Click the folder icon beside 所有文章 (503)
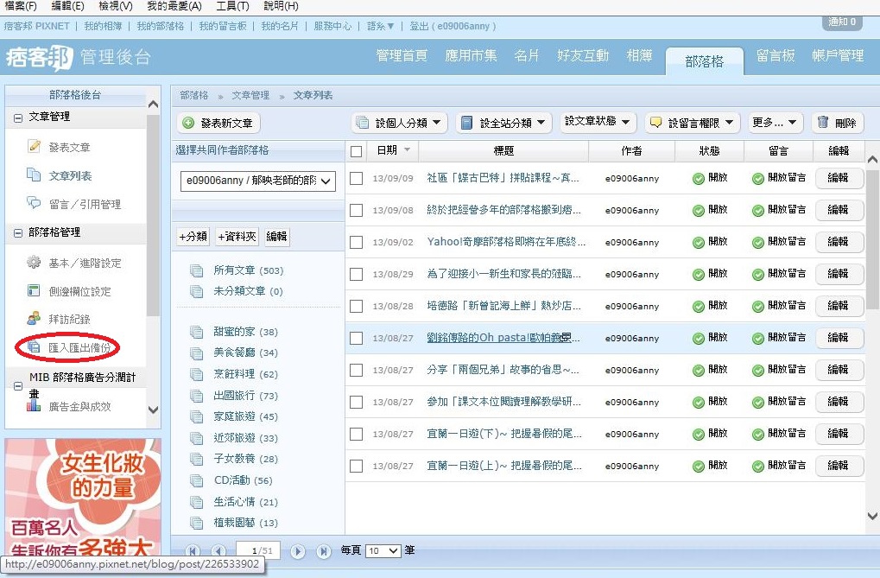880x578 pixels. pos(196,270)
